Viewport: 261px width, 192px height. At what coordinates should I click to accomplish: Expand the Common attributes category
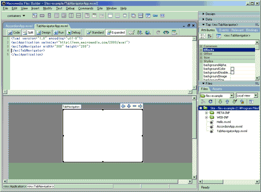(201, 46)
